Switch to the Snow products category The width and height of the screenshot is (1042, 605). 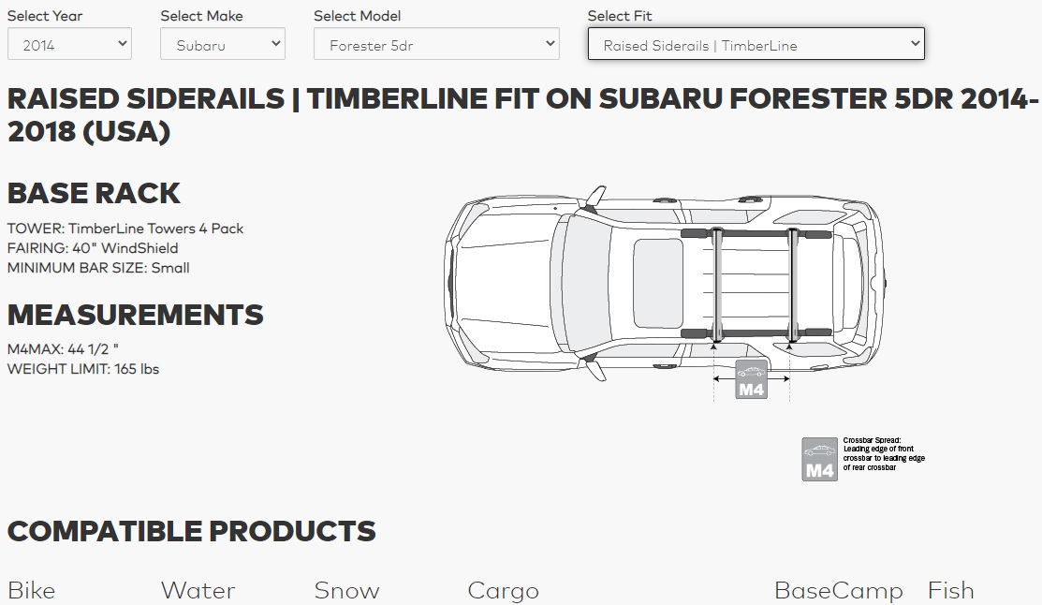[347, 590]
